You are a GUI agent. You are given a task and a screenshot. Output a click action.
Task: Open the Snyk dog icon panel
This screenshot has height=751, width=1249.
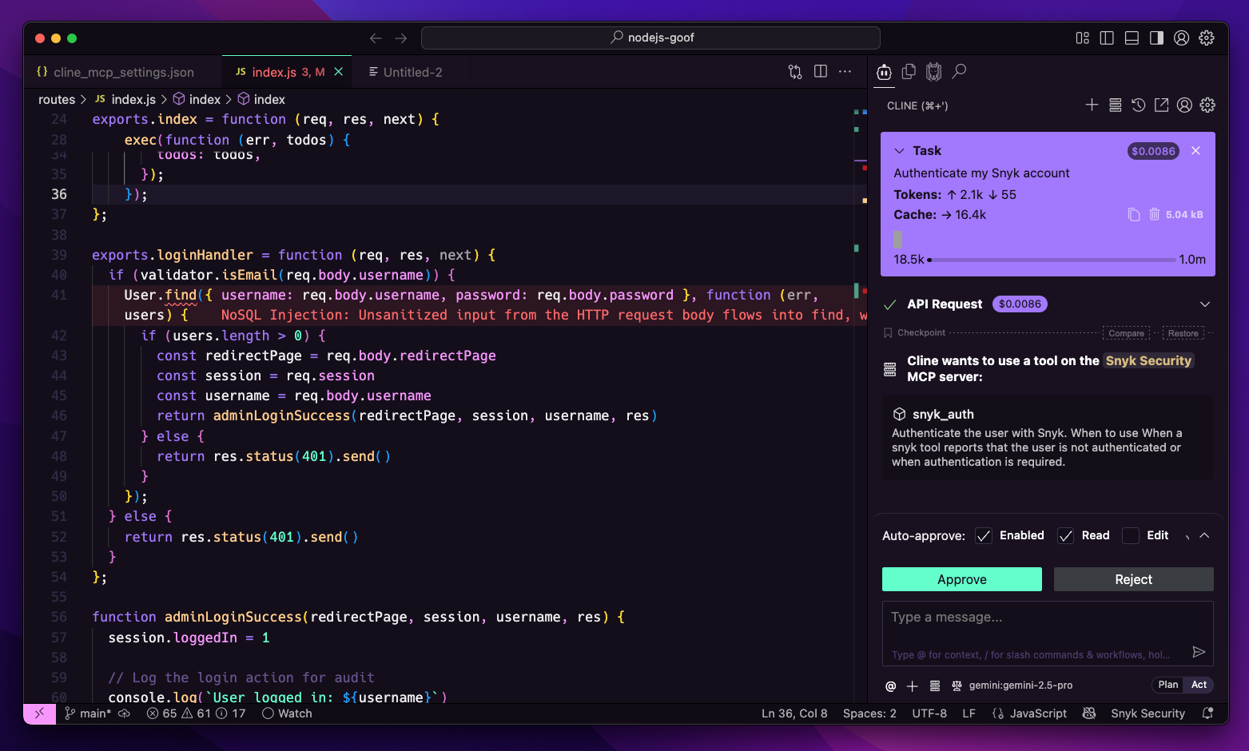click(x=933, y=72)
